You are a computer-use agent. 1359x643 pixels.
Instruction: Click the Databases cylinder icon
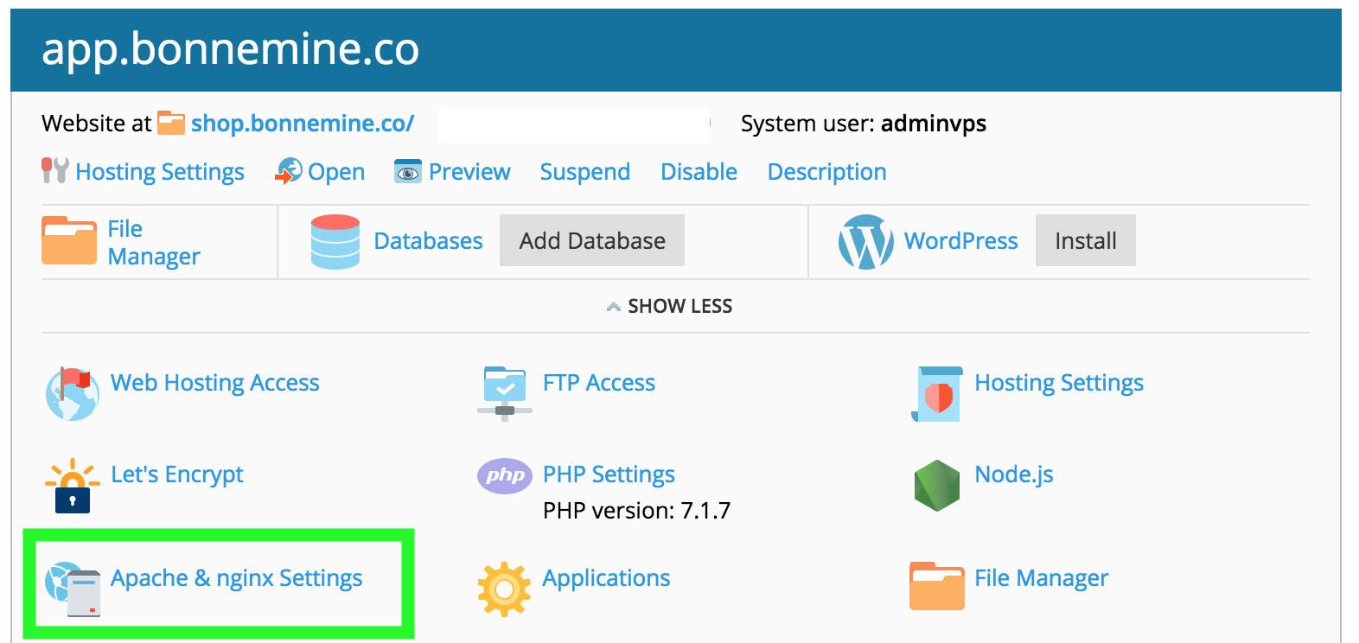[335, 242]
